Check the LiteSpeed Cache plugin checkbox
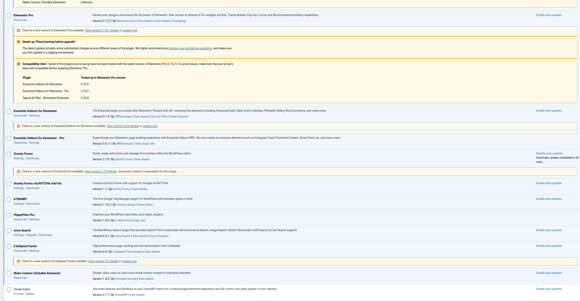Viewport: 580px width, 301px height. click(9, 246)
